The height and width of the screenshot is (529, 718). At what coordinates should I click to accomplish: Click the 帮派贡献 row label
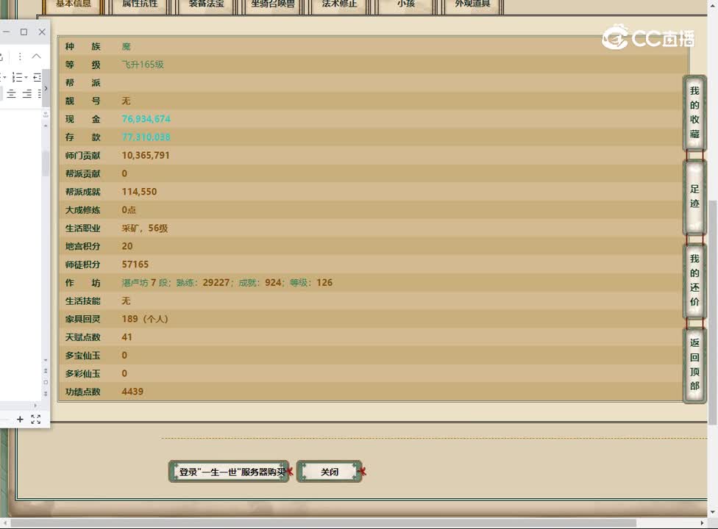(82, 173)
